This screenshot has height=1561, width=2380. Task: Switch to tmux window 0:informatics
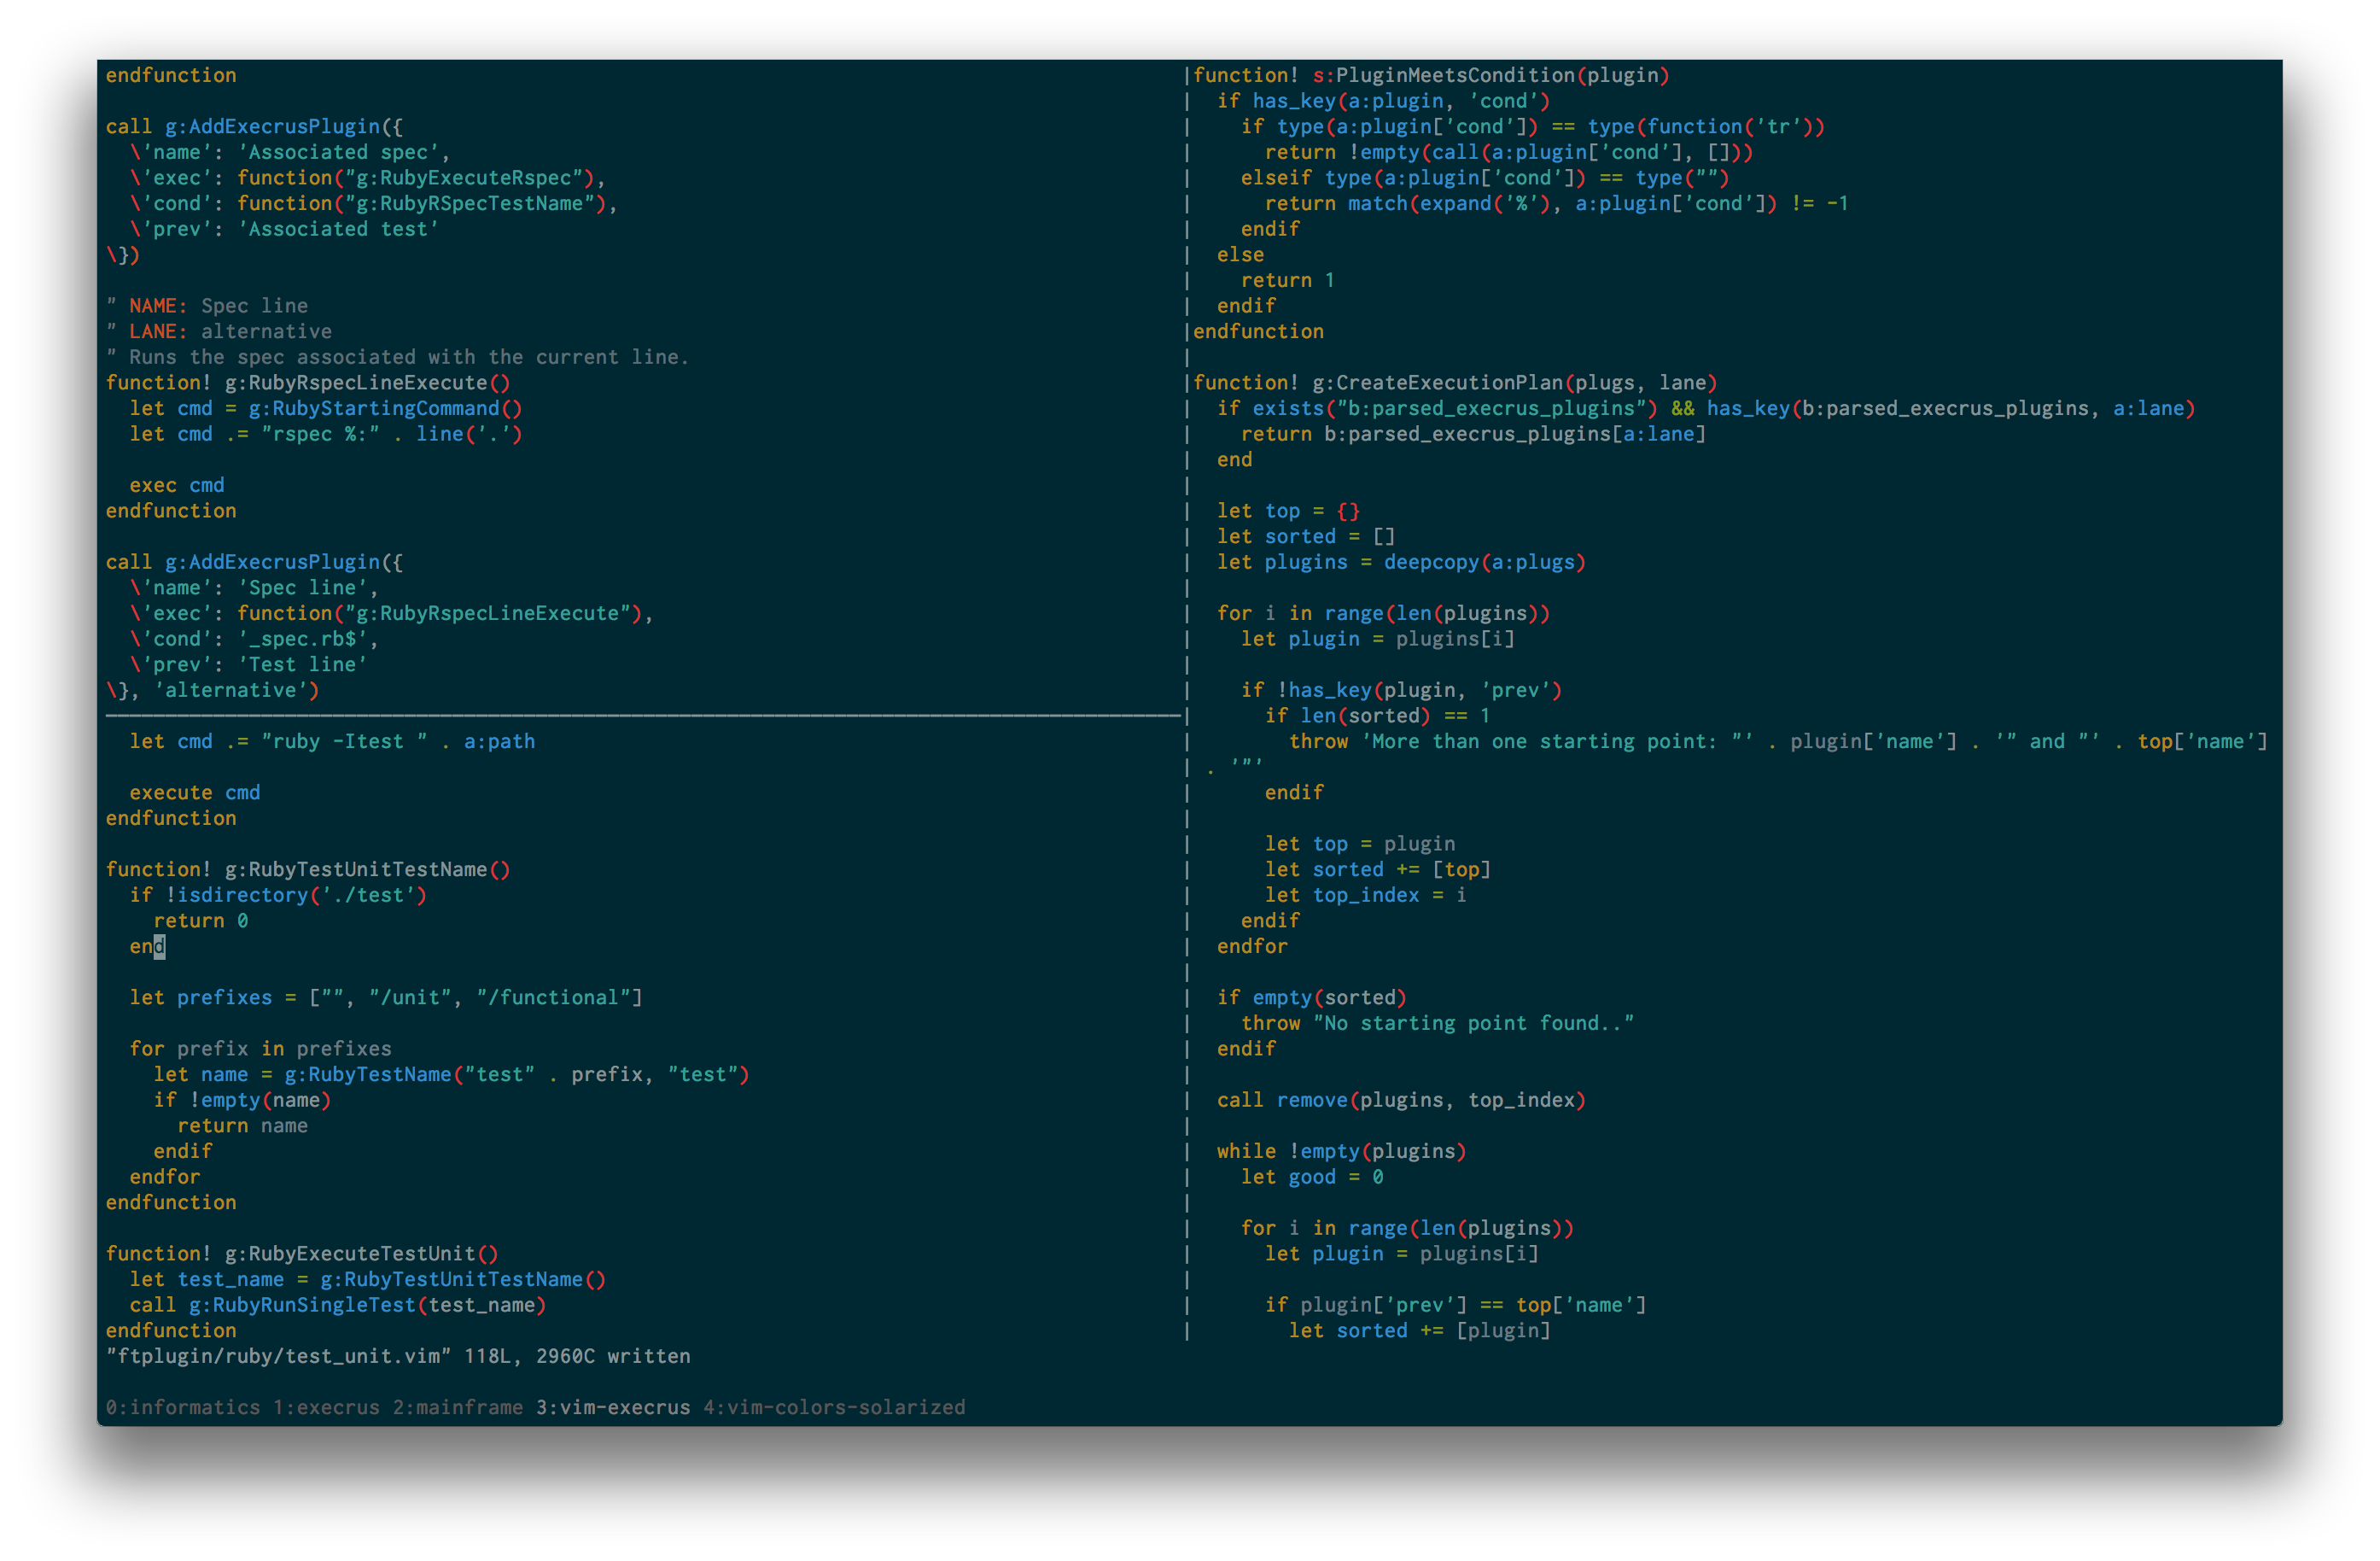(182, 1407)
